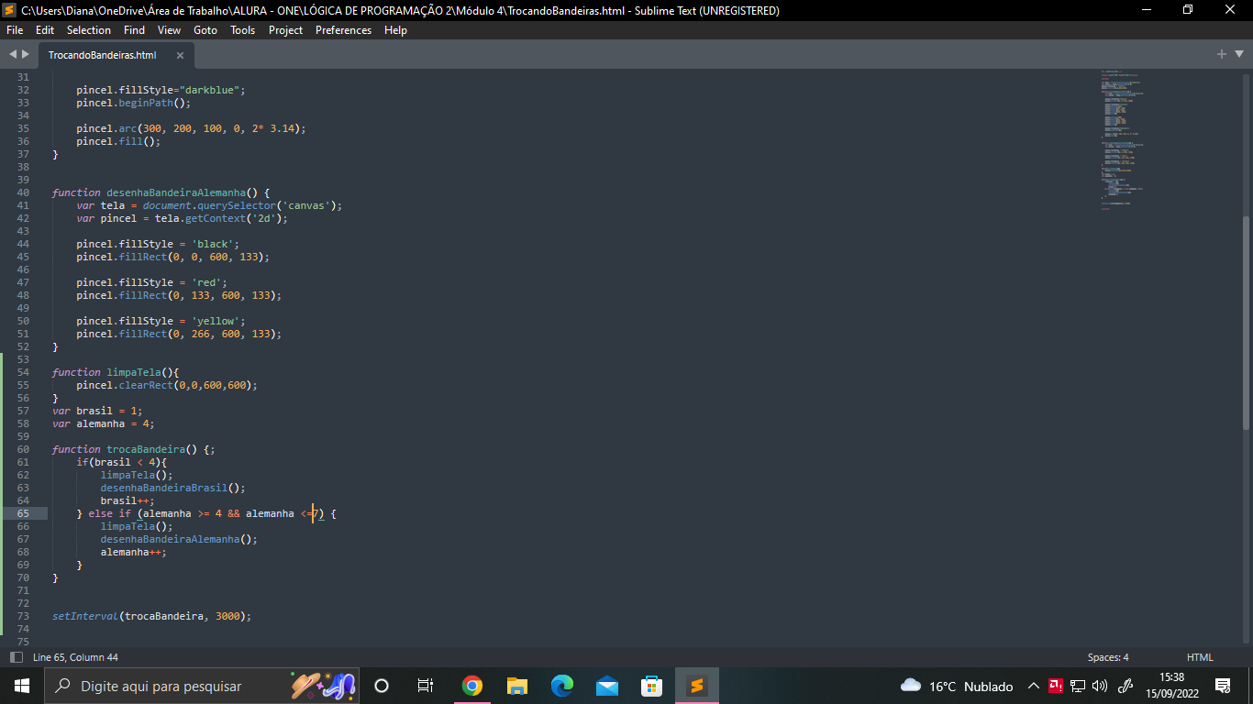The height and width of the screenshot is (704, 1253).
Task: Add new tab with plus icon
Action: point(1222,55)
